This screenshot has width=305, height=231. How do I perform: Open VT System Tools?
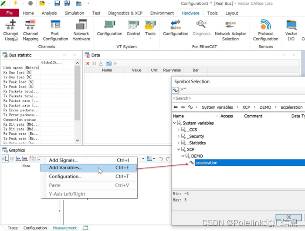tap(150, 29)
